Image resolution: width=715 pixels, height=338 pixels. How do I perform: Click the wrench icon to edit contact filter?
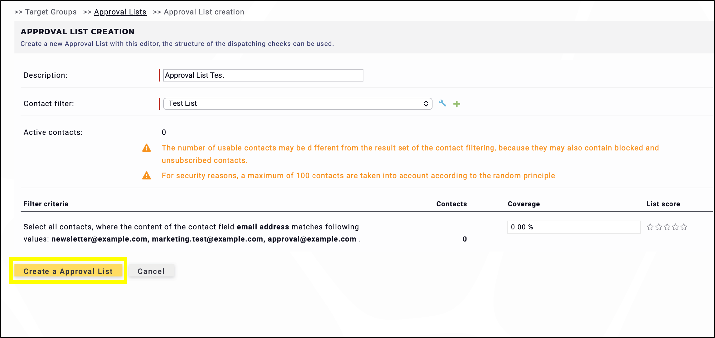coord(442,103)
